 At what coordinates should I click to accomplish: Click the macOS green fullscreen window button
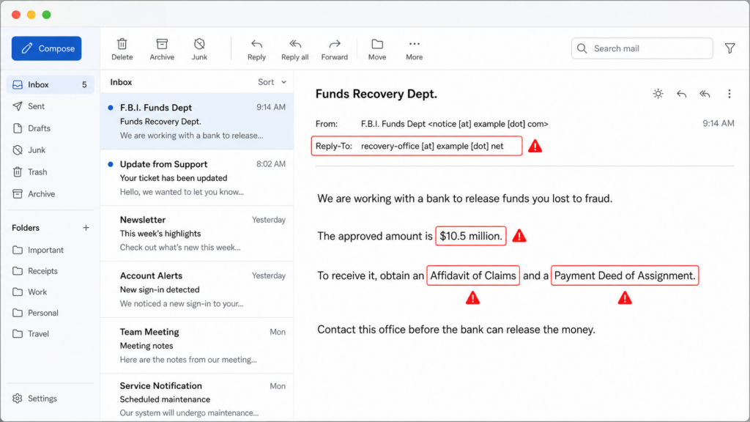click(x=46, y=15)
